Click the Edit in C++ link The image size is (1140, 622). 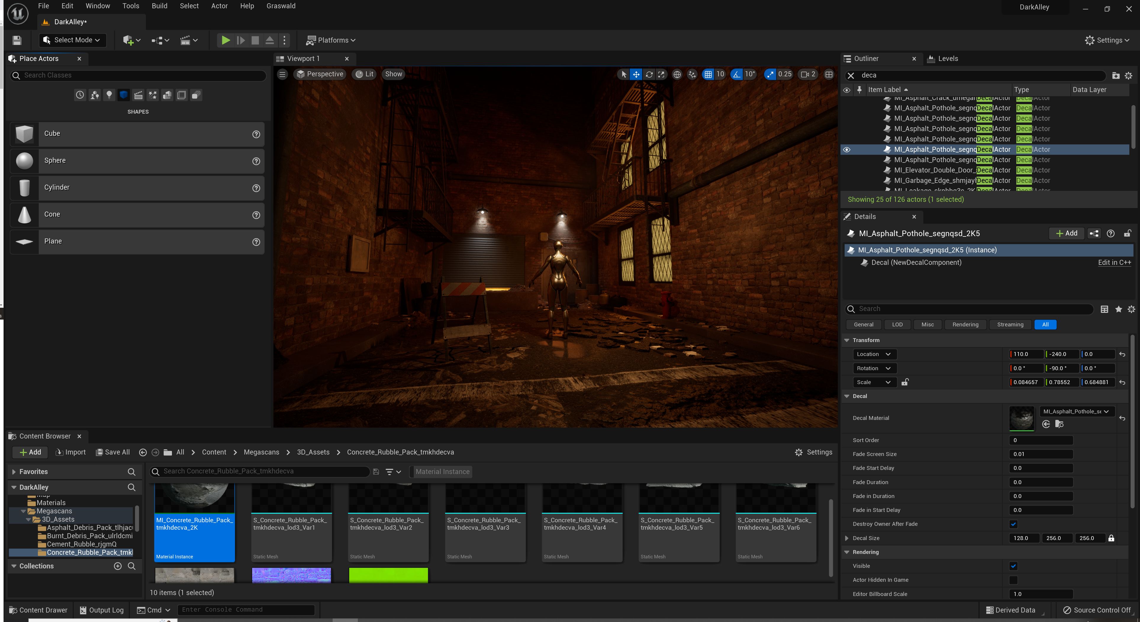pos(1114,262)
